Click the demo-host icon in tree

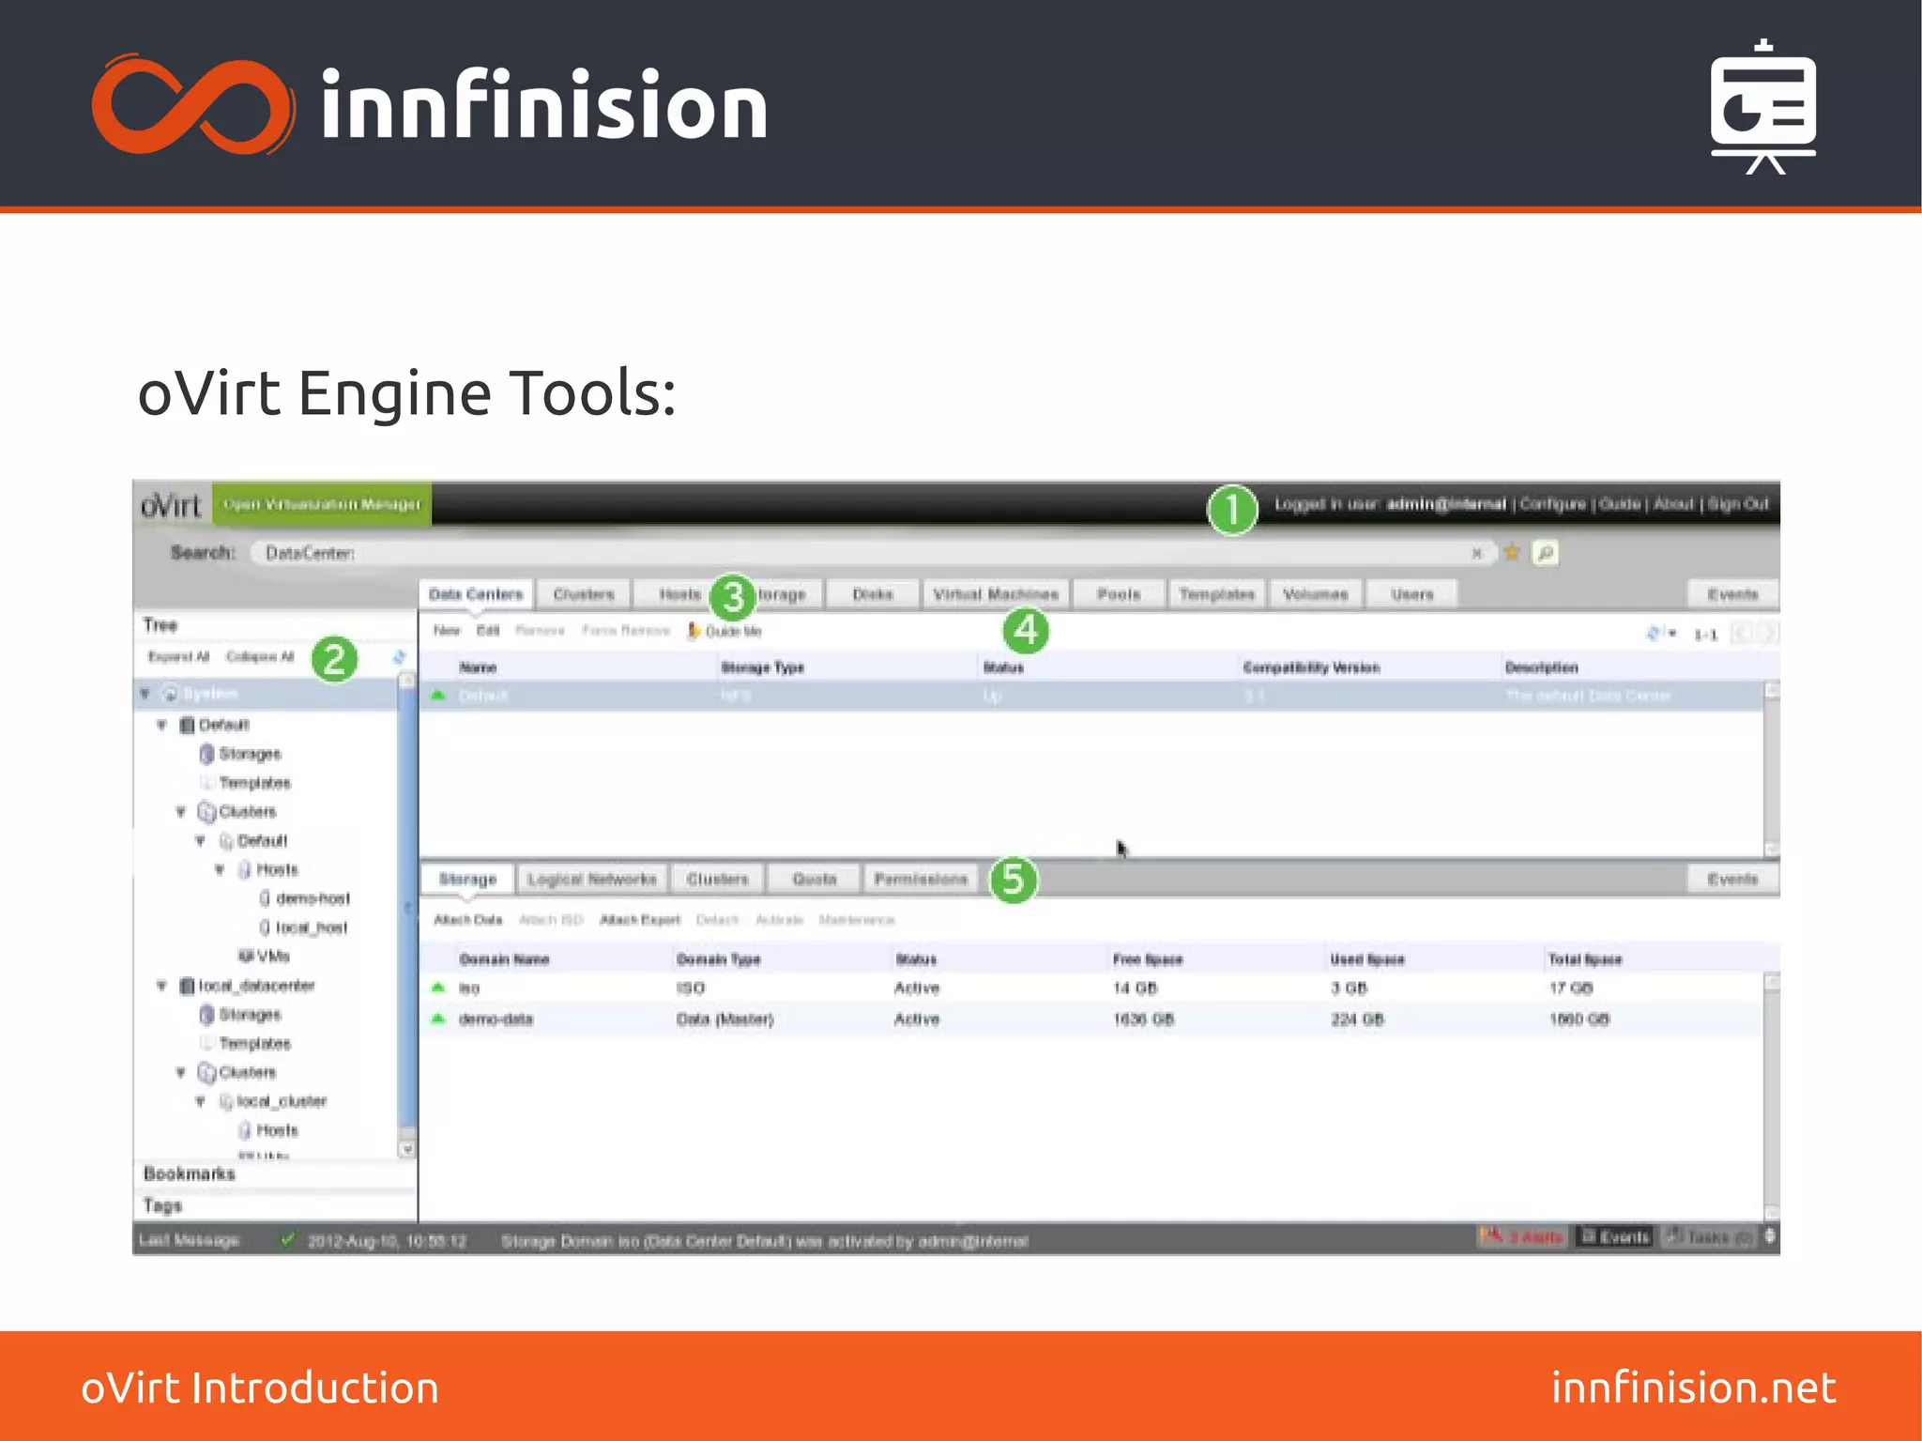tap(265, 898)
